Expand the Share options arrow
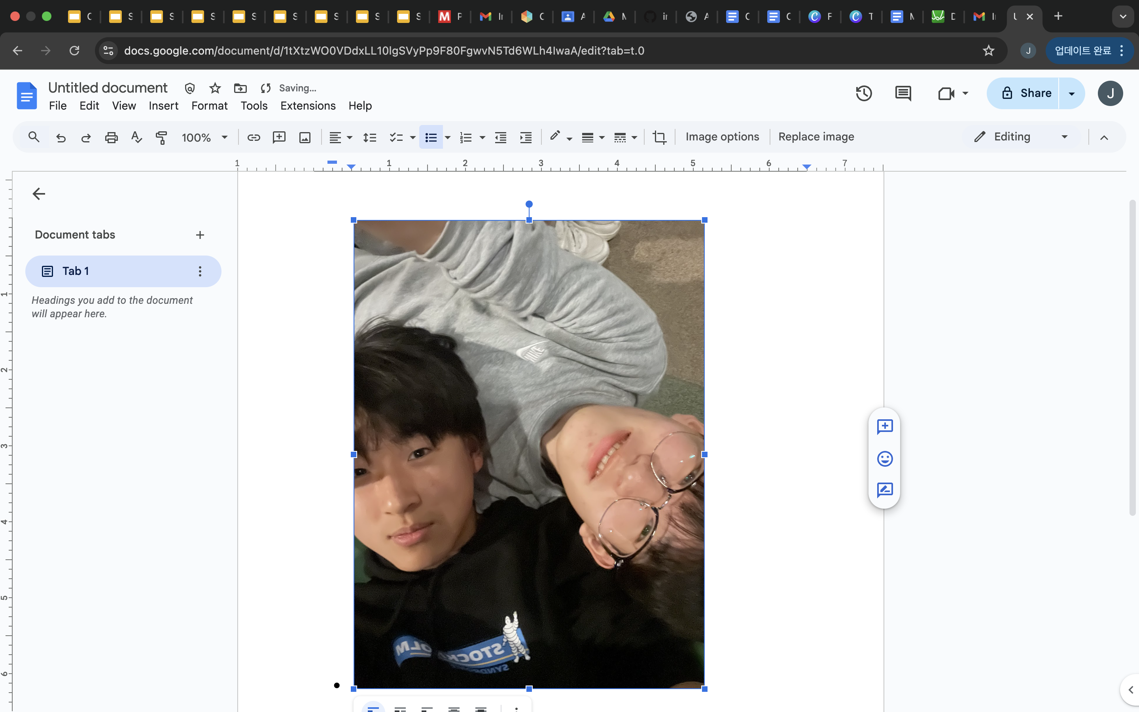 [1072, 93]
